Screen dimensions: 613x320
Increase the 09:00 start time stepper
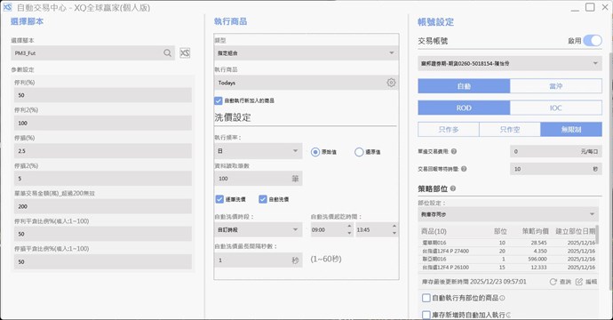(x=349, y=226)
